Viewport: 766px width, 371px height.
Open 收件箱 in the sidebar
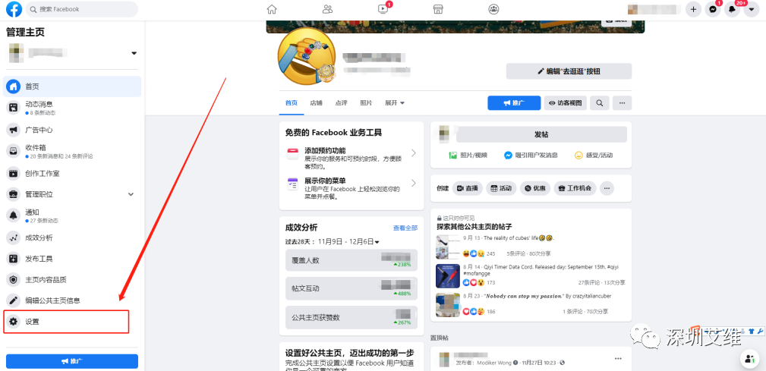72,151
